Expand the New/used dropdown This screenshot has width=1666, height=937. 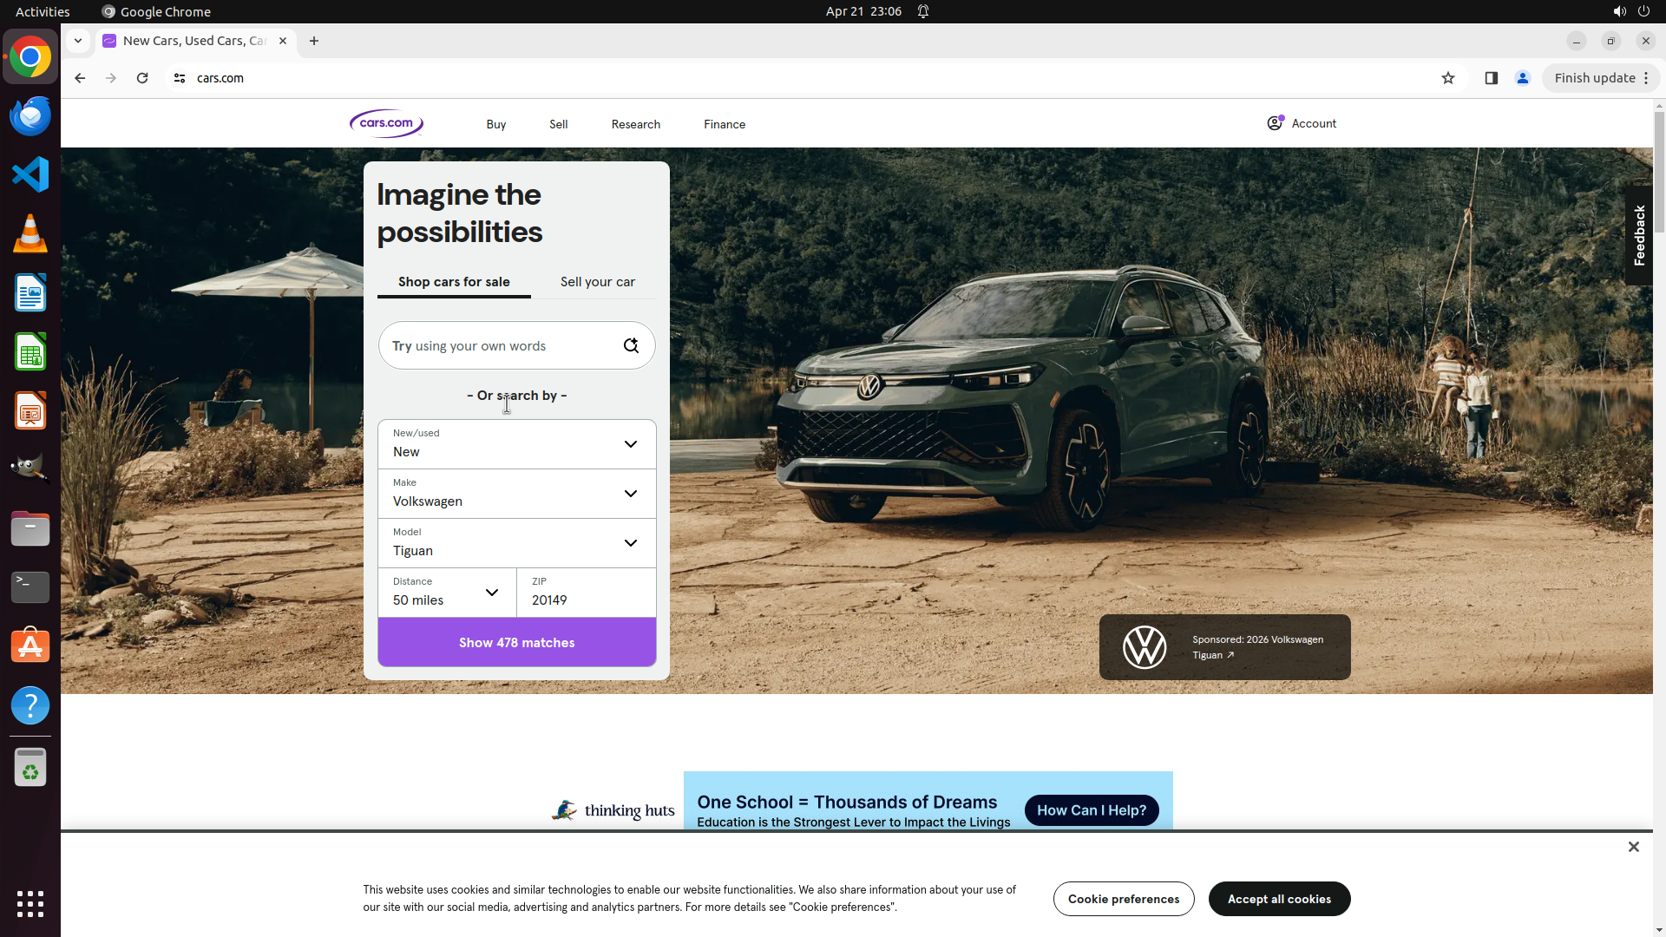517,444
